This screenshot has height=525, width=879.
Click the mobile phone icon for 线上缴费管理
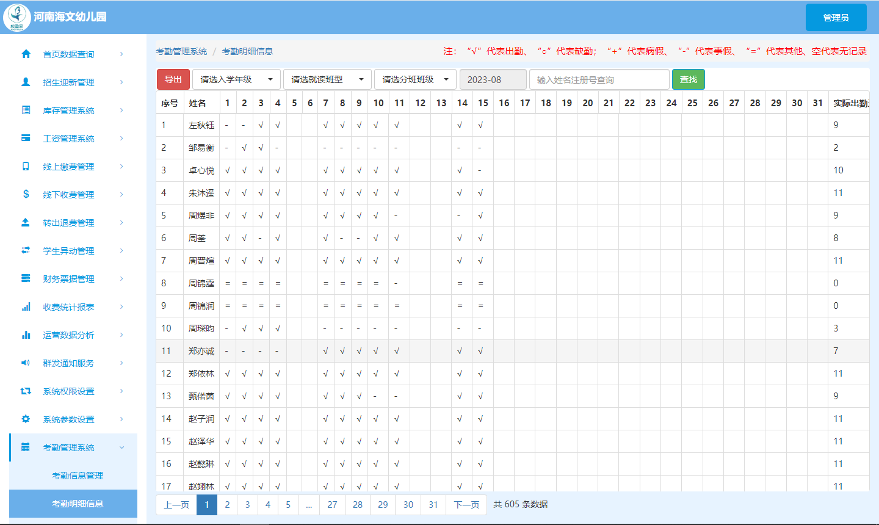click(x=26, y=166)
